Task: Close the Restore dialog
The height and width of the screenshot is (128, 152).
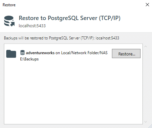Action: (147, 5)
